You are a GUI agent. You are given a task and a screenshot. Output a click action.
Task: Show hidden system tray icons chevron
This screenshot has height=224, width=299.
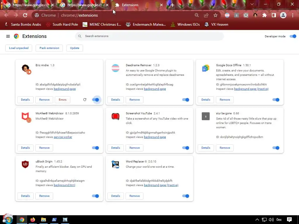click(257, 220)
